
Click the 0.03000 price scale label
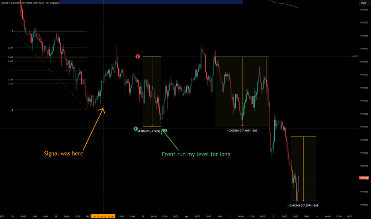(364, 205)
